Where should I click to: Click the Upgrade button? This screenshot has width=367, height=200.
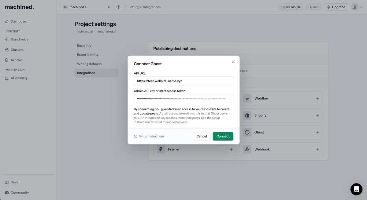point(336,7)
